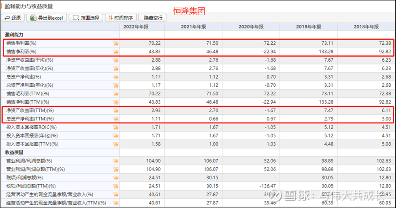Click 2021 经营现金流/营业收入(TTM) value 27.87
Image resolution: width=396 pixels, height=208 pixels.
point(212,203)
